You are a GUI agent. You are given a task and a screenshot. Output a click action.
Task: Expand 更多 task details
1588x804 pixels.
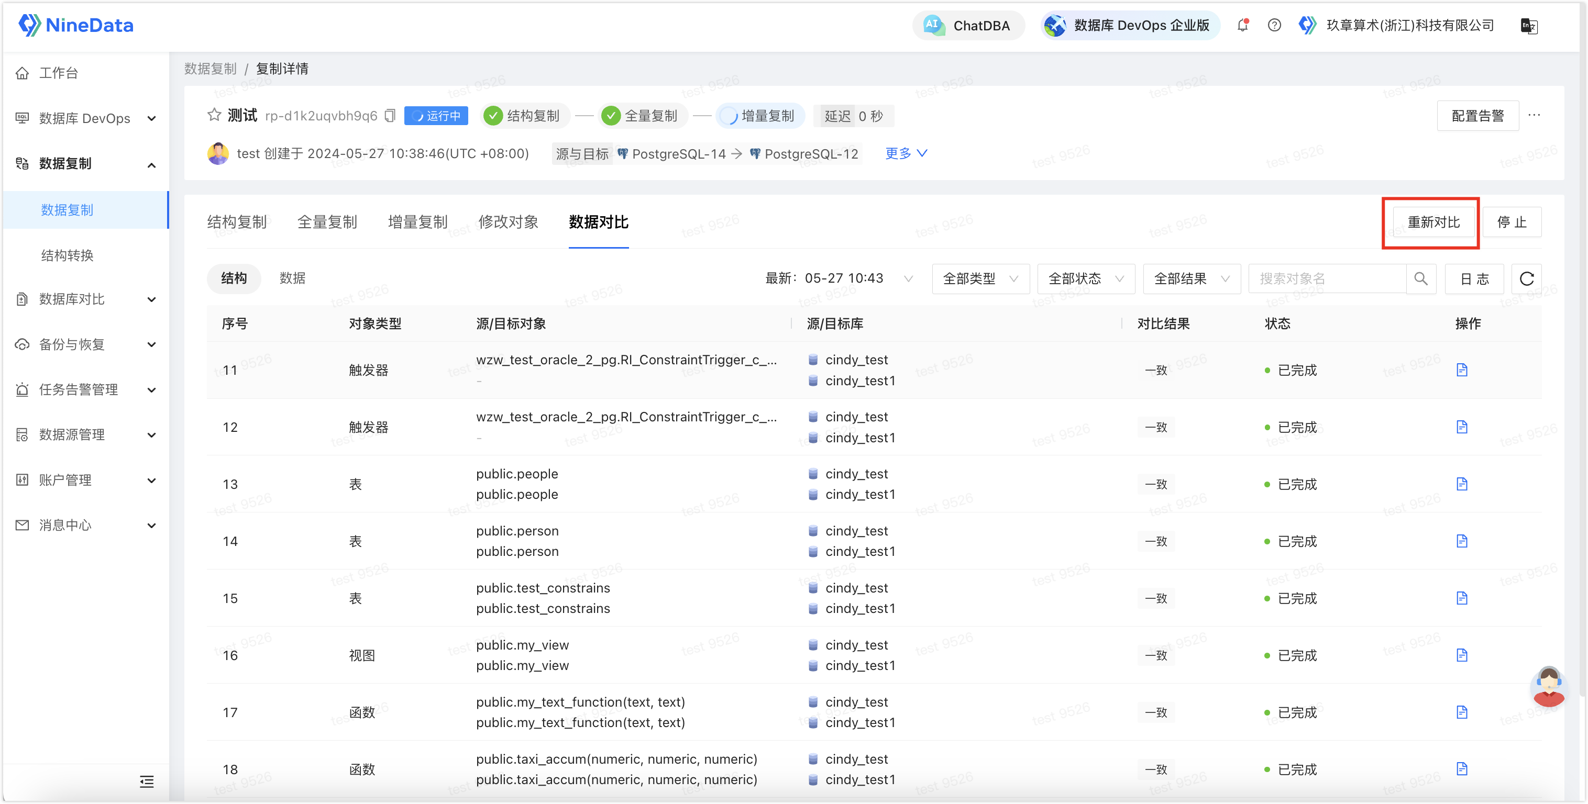point(906,153)
